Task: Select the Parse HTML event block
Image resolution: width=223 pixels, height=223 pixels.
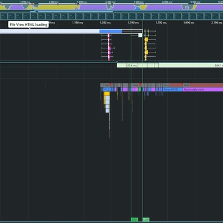Action: click(173, 90)
